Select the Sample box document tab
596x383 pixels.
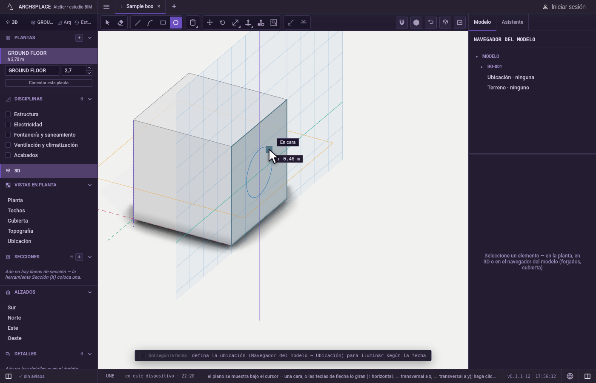(140, 6)
